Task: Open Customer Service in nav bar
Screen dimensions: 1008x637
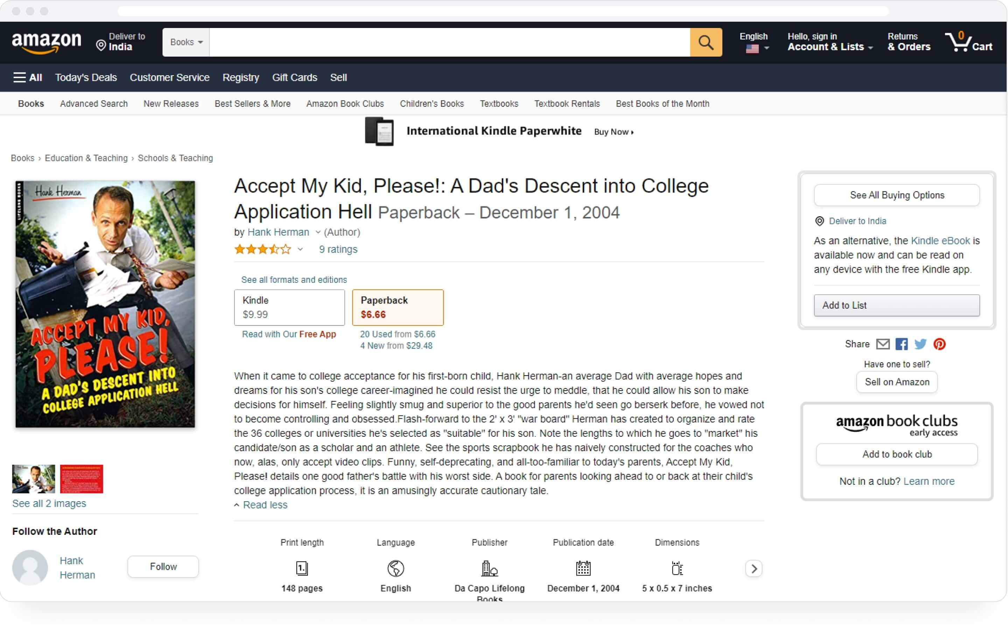Action: 169,77
